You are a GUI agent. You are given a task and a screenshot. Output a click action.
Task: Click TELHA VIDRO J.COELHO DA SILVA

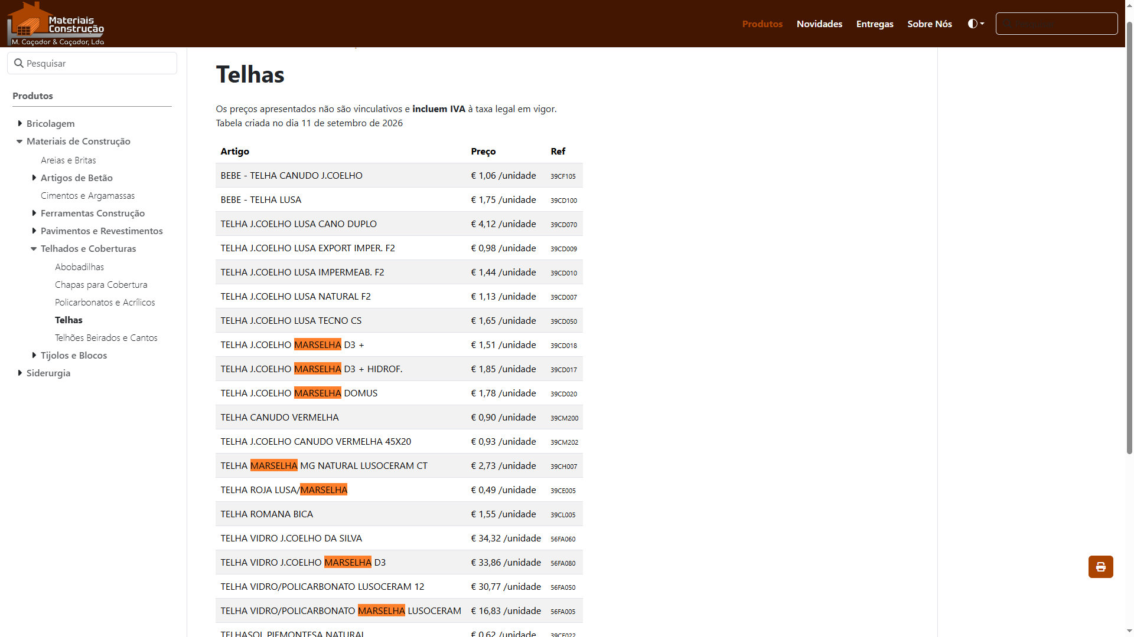pos(291,538)
